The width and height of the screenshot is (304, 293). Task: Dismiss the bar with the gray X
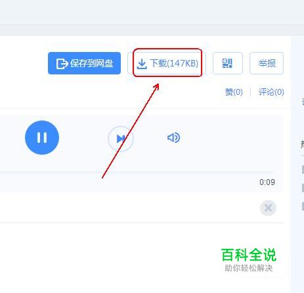(x=268, y=208)
